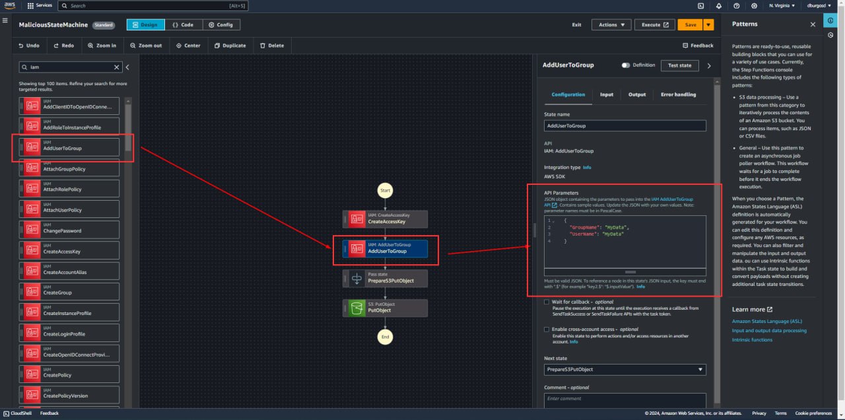Open Amazon States Language (ASL) link

(766, 321)
